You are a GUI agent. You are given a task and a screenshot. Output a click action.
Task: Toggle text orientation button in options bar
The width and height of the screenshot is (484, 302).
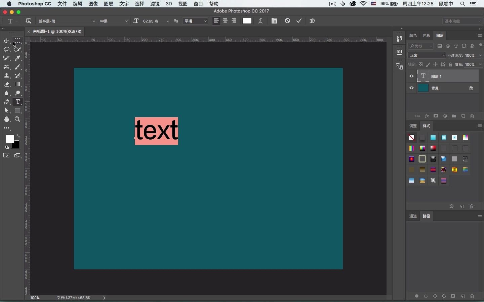[x=28, y=21]
